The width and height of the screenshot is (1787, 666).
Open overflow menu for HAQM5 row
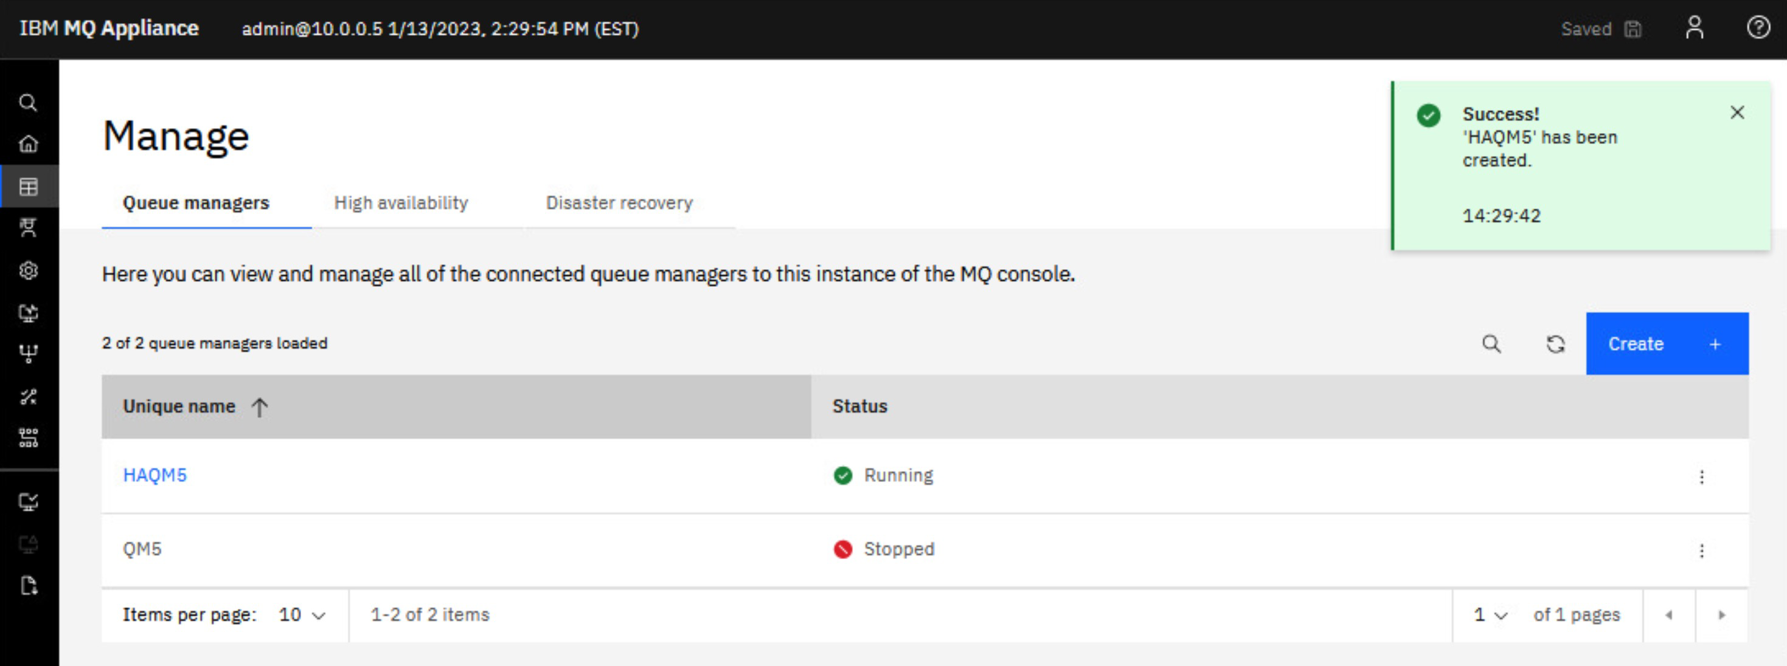point(1701,477)
